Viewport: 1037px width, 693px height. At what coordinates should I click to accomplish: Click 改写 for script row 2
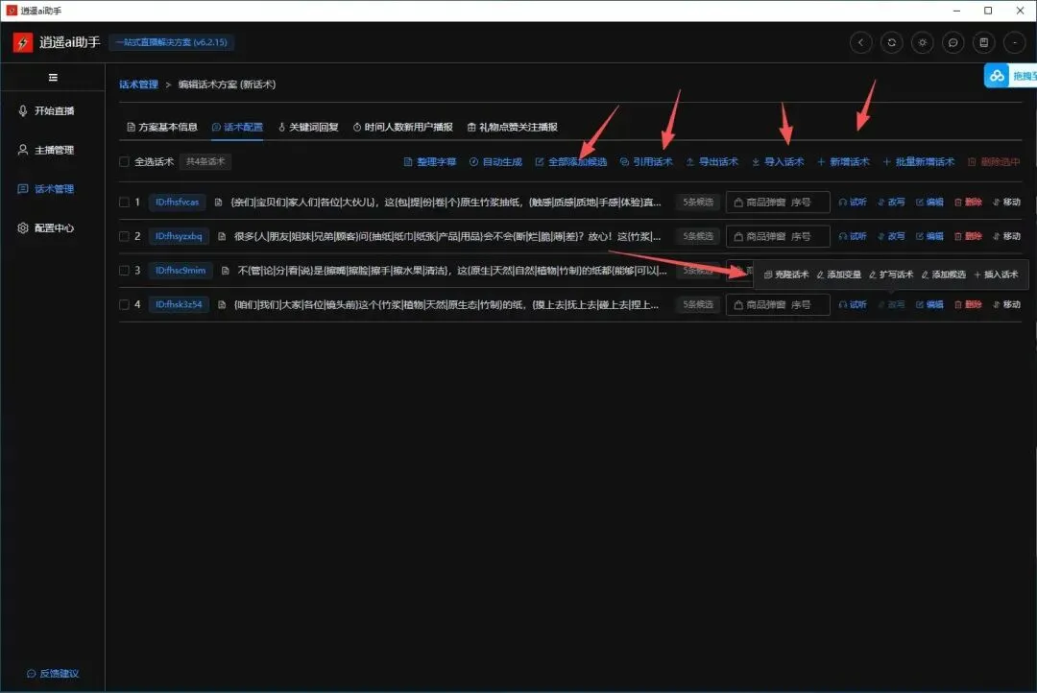(891, 236)
